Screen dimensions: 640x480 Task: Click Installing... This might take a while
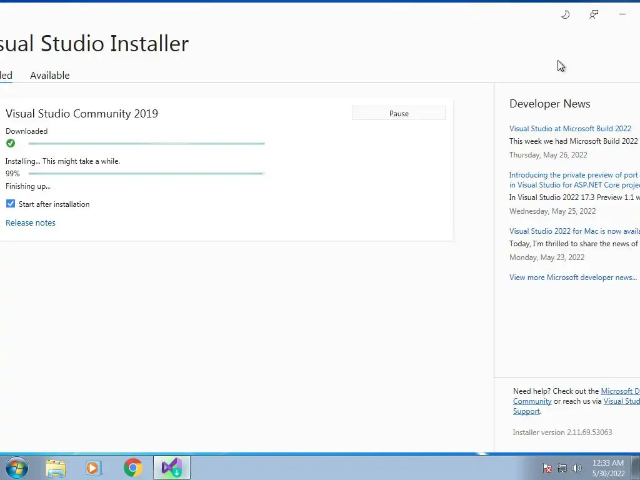click(62, 161)
